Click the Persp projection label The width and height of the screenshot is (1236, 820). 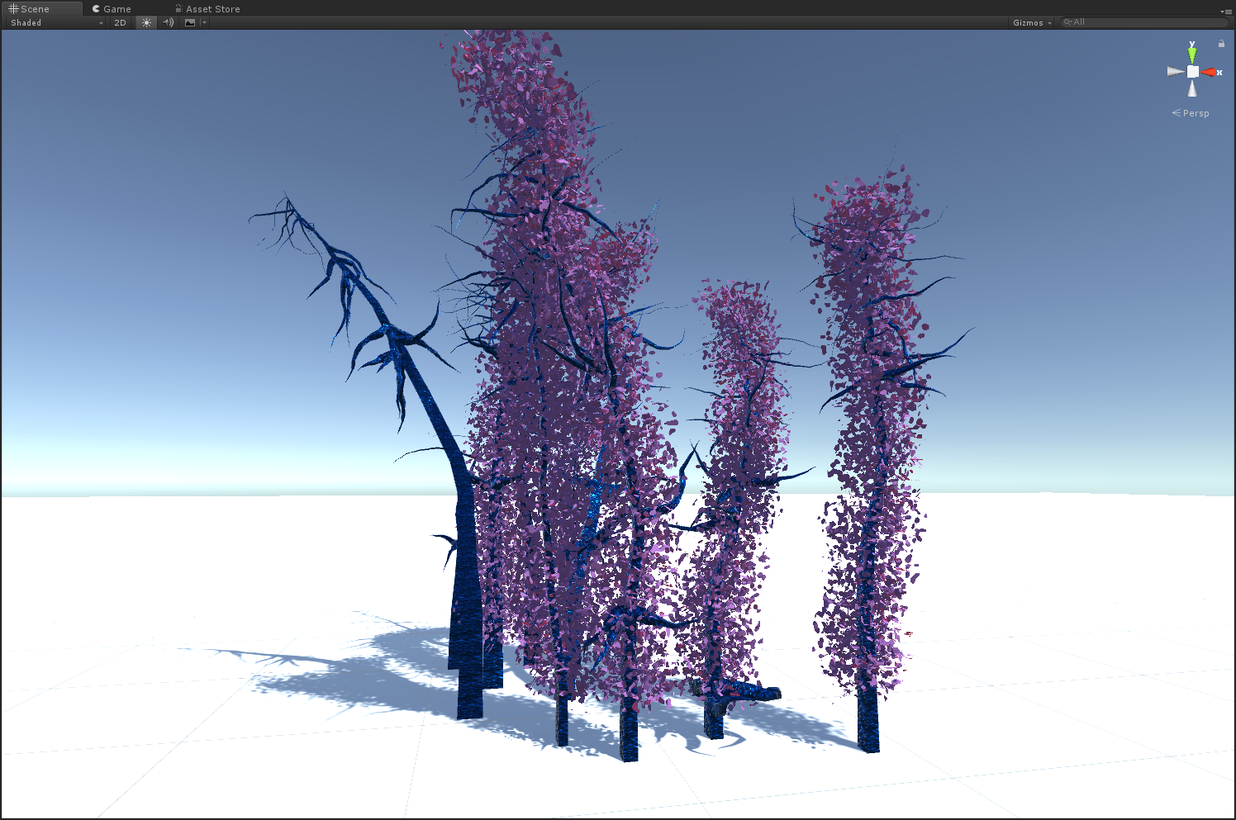1195,113
